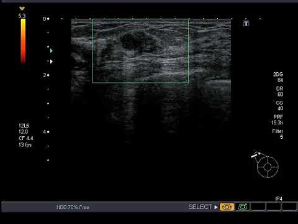The image size is (298, 224).
Task: Click the T marker icon beside the image
Action: click(x=246, y=24)
